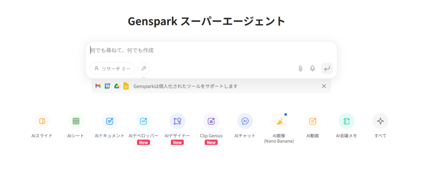The image size is (427, 176).
Task: Open the AIシート spreadsheet icon
Action: tap(76, 121)
